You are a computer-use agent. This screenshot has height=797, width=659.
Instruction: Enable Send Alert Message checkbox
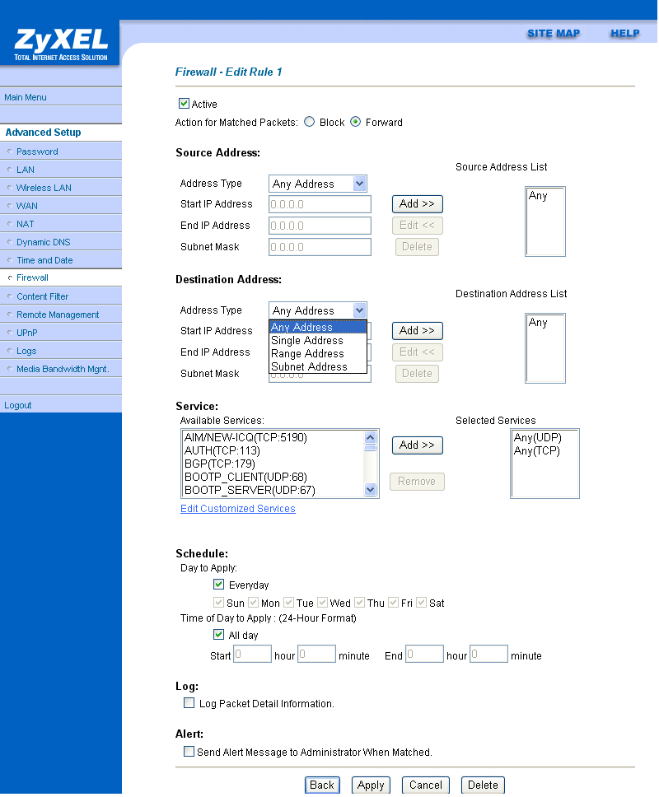[x=189, y=751]
